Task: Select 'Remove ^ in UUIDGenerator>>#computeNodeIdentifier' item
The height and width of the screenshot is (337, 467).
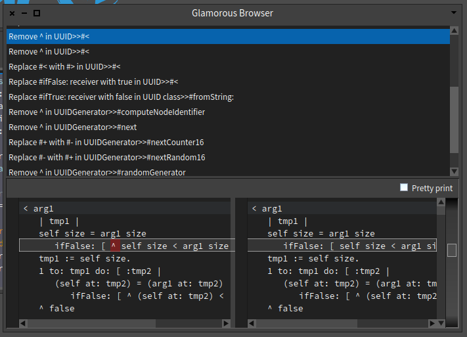Action: (x=228, y=112)
